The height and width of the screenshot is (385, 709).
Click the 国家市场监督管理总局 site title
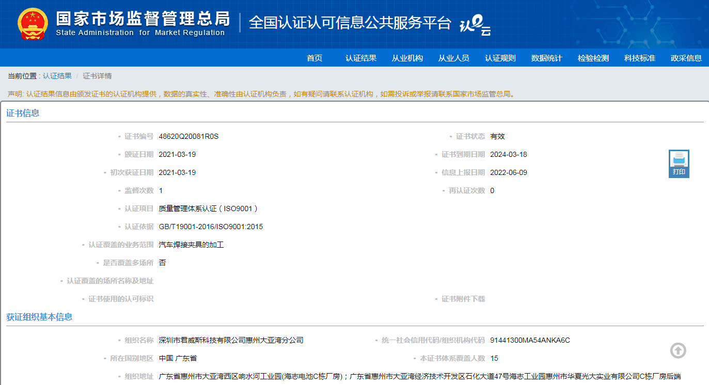point(143,19)
